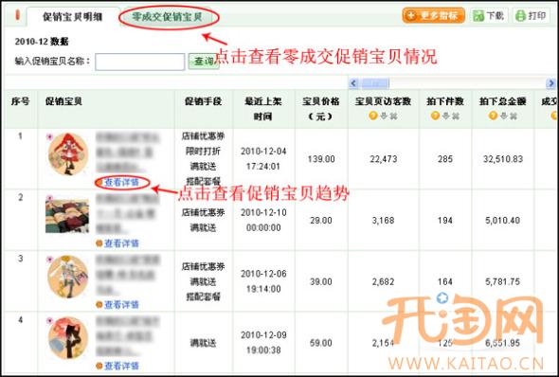Click the gray down-arrow sort icon under 拍下件数
The image size is (559, 377).
click(445, 116)
